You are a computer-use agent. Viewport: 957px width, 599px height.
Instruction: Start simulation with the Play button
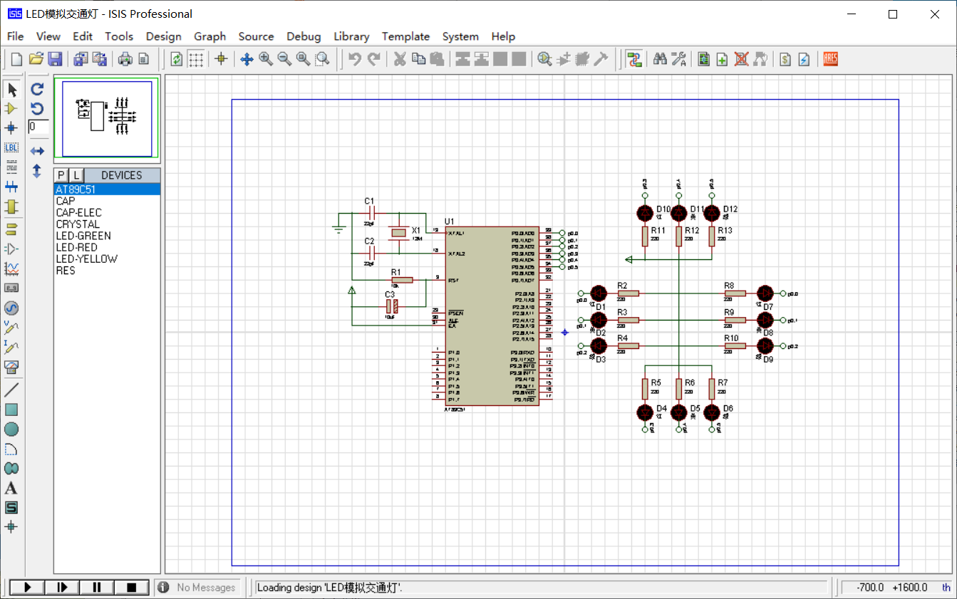coord(28,588)
